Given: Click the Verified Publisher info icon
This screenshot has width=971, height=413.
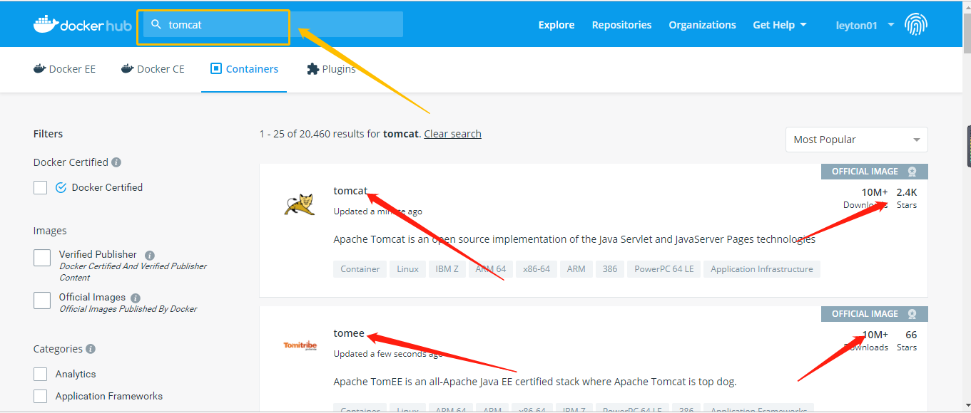Looking at the screenshot, I should click(150, 255).
